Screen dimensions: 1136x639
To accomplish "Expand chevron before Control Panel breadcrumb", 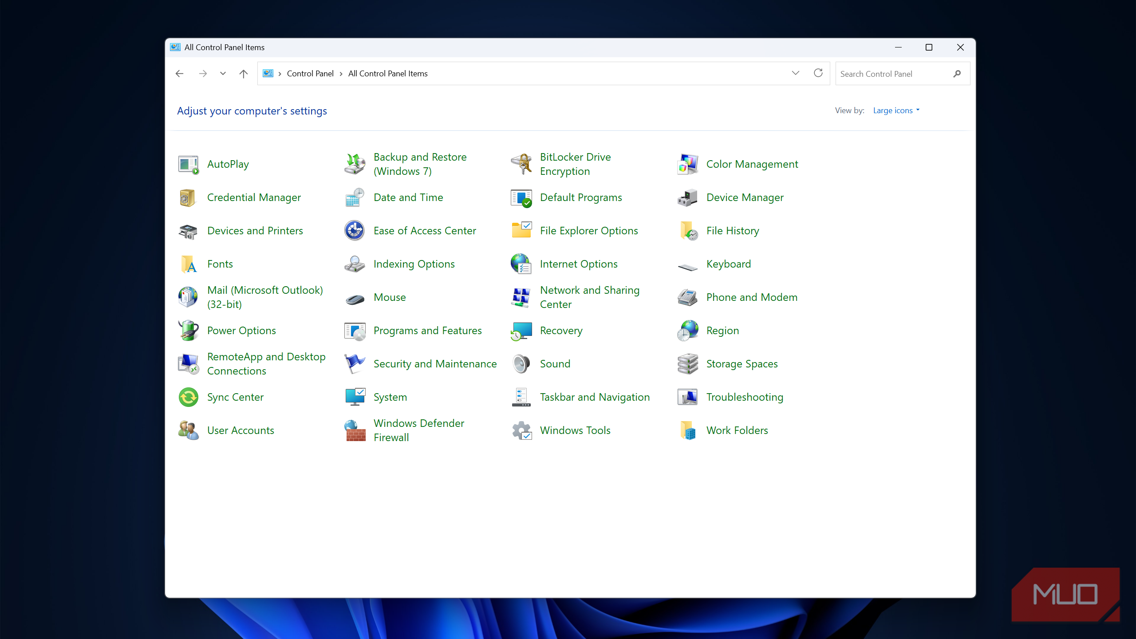I will click(280, 74).
